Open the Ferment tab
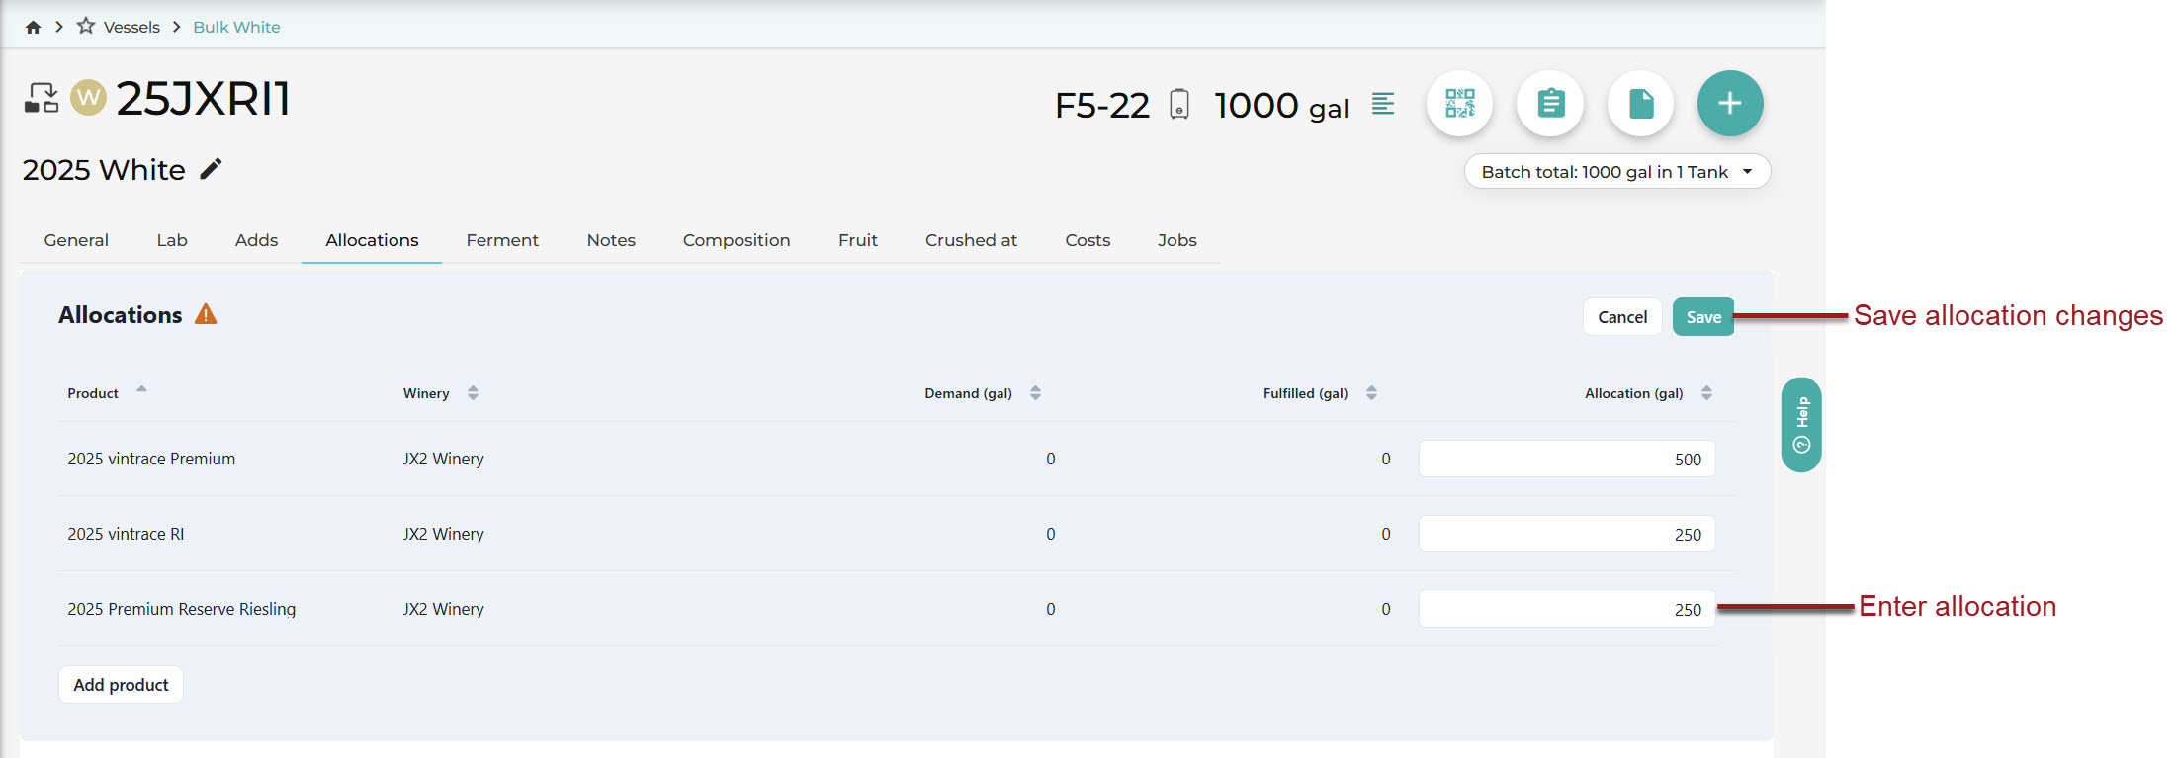 coord(502,240)
